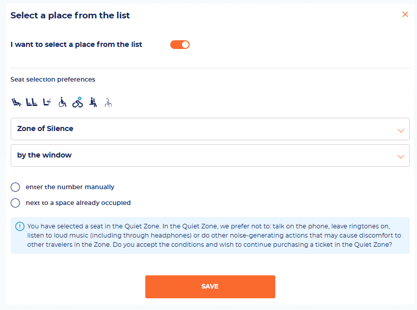The image size is (417, 310).
Task: Disable the select place from list switch
Action: tap(180, 45)
